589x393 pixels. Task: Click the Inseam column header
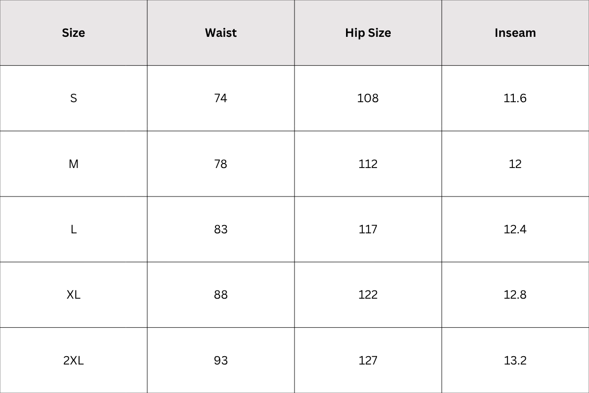tap(515, 33)
